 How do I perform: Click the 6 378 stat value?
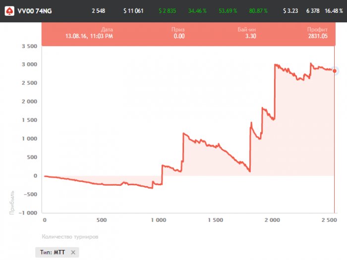coord(313,11)
